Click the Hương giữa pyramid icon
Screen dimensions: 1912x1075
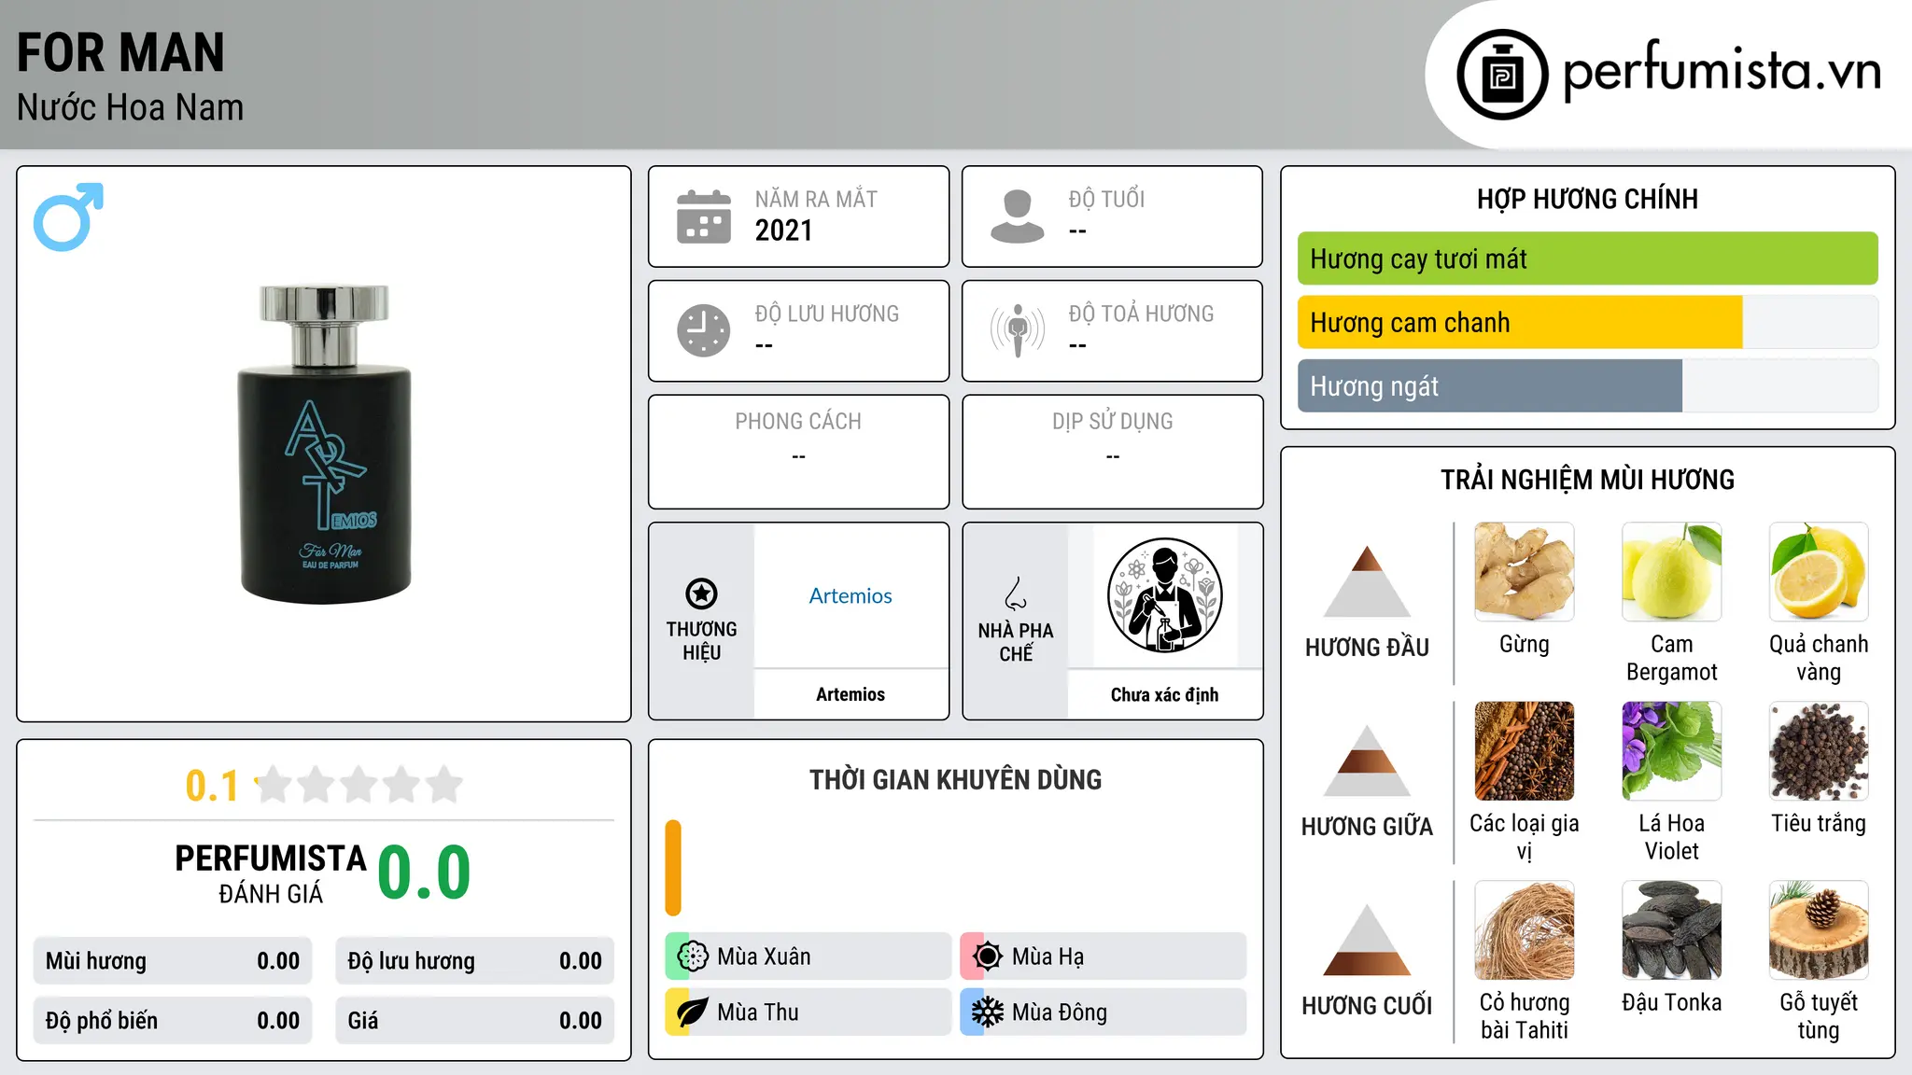click(x=1367, y=761)
